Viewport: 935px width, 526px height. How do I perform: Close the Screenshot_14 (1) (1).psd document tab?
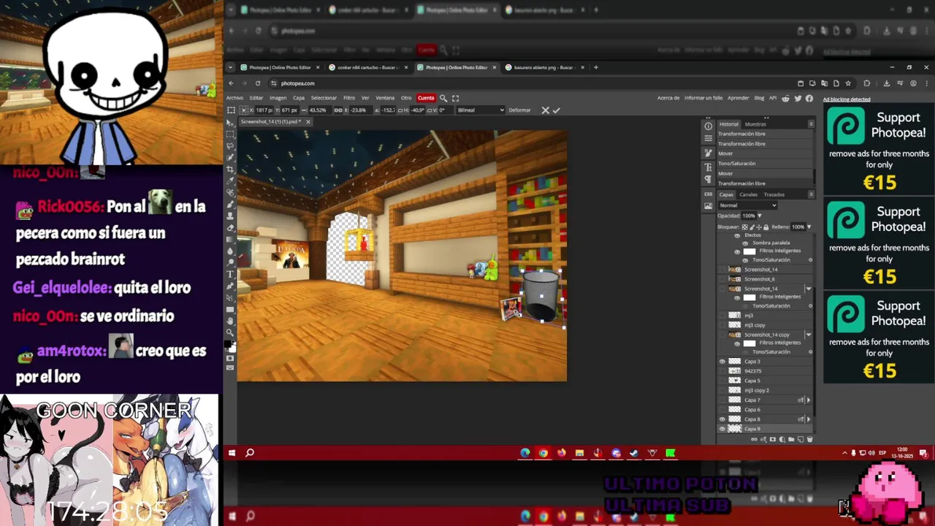click(x=308, y=122)
